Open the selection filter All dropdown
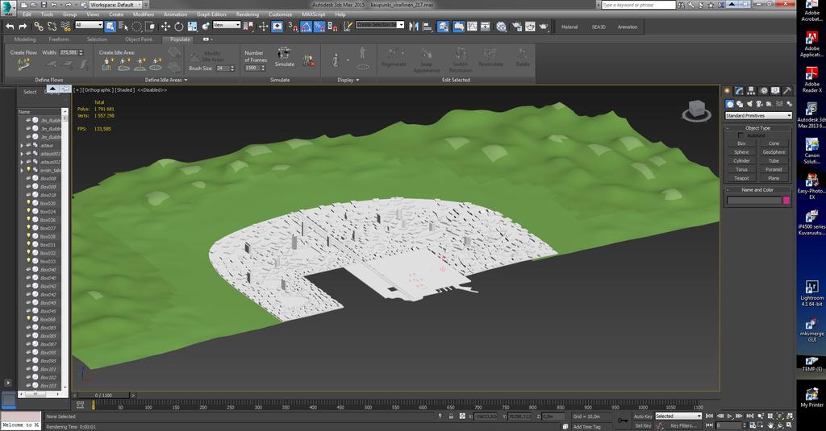Viewport: 826px width, 431px height. 89,25
